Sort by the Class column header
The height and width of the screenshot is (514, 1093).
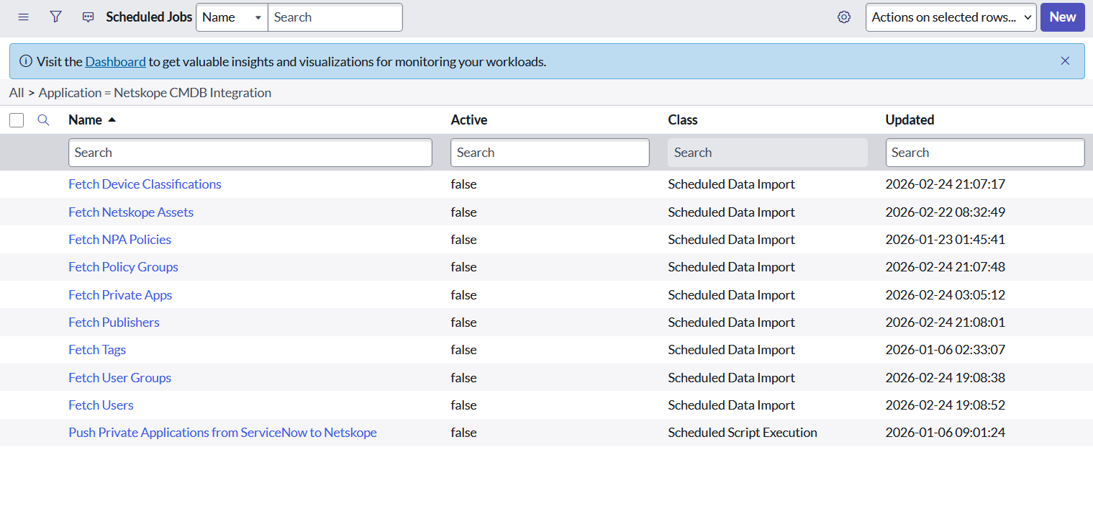coord(683,120)
